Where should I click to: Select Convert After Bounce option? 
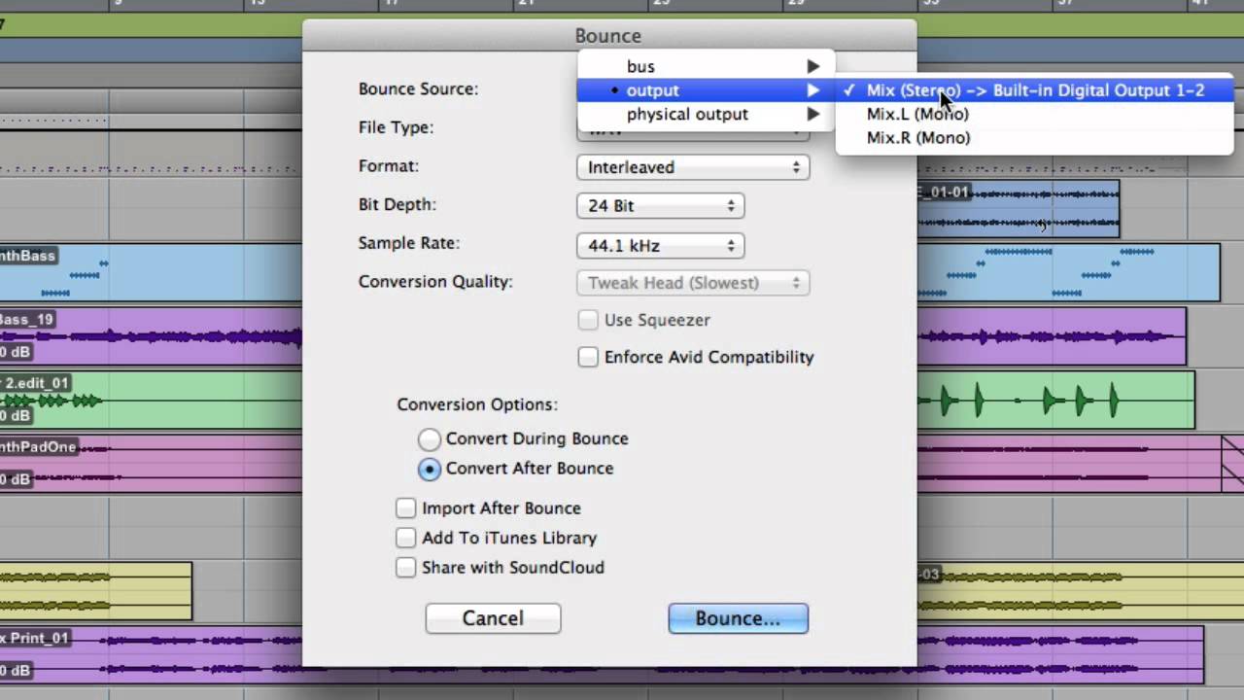click(x=429, y=469)
